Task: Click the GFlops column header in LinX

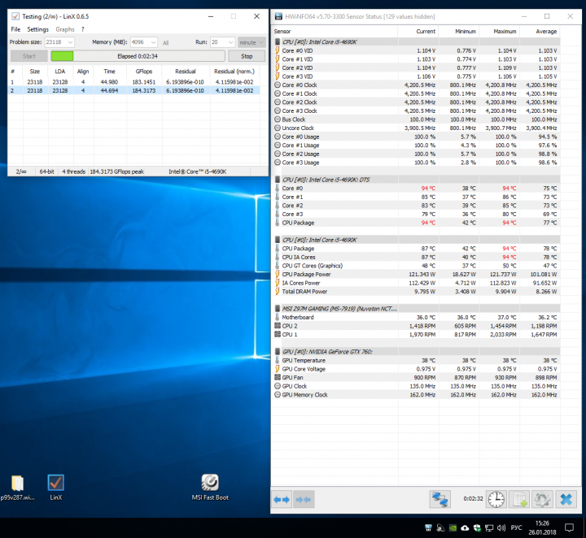Action: (144, 72)
